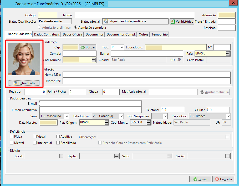
Task: Open Setor lookup ellipsis
Action: 169,156
